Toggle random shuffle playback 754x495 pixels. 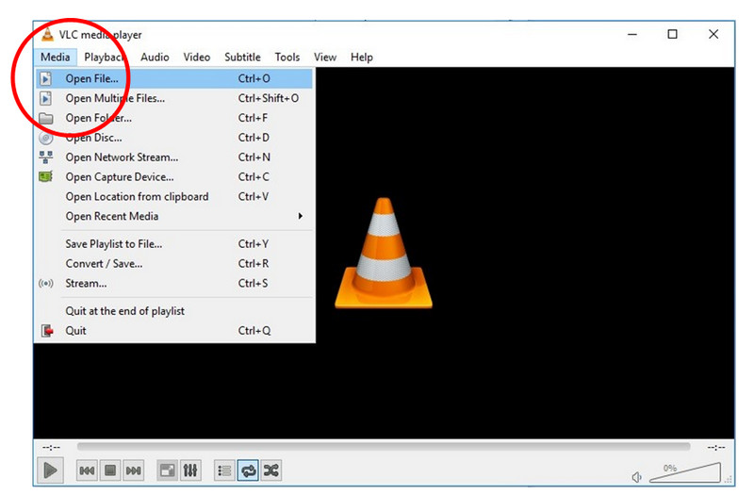pyautogui.click(x=271, y=470)
